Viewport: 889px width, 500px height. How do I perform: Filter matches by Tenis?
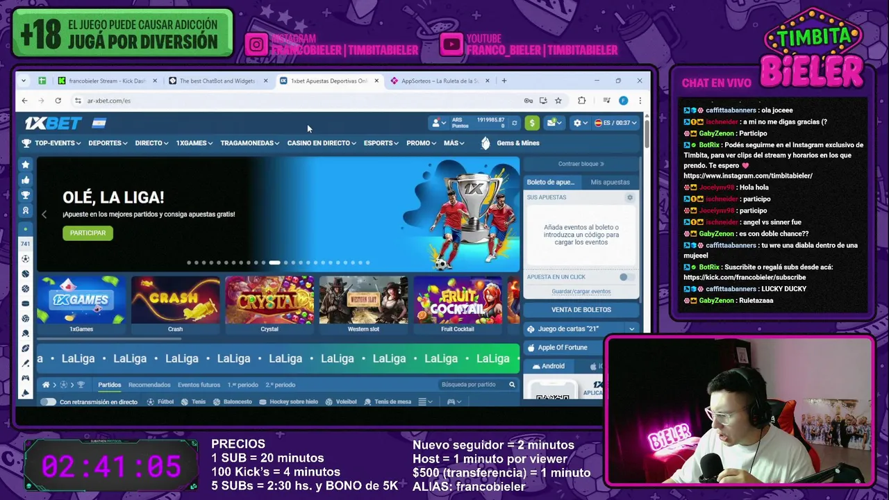(194, 402)
